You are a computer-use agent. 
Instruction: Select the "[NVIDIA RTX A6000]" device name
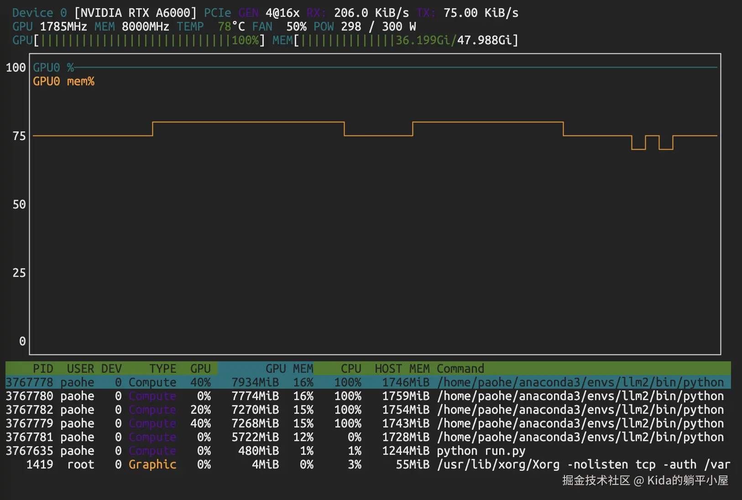pos(136,13)
